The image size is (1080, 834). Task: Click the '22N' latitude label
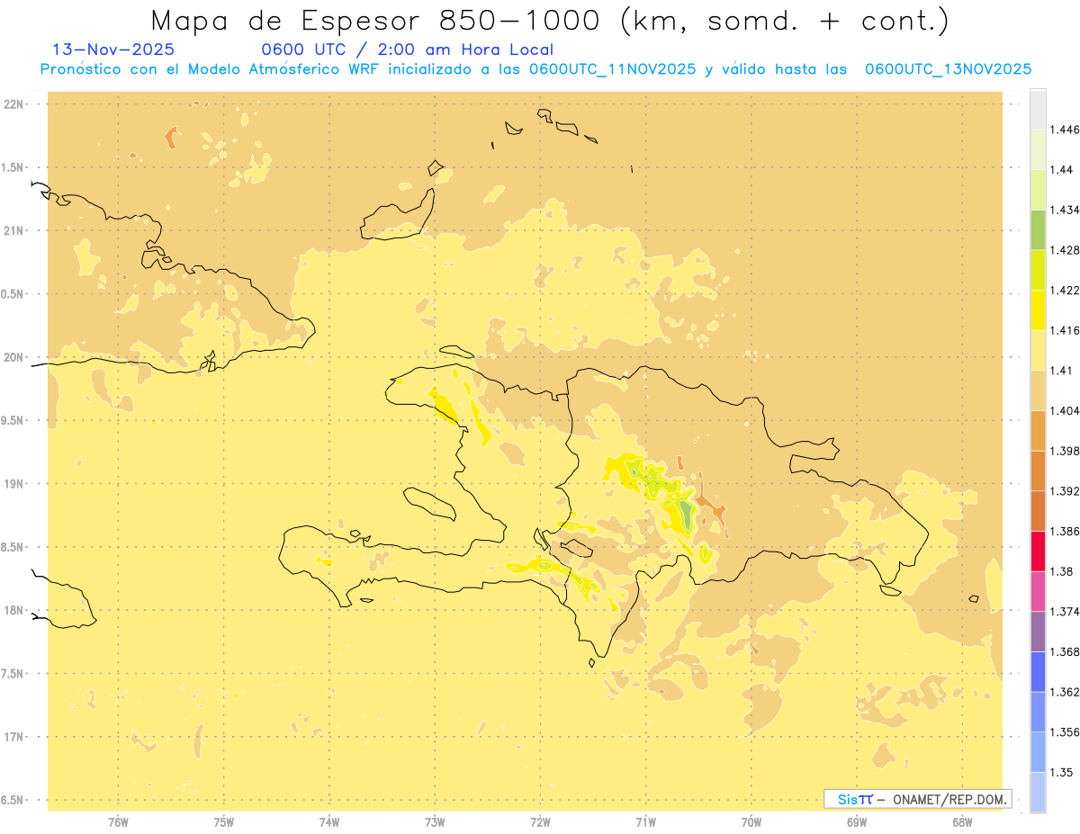(13, 104)
